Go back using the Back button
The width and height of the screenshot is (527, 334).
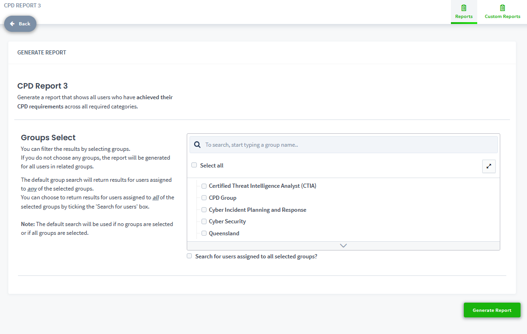tap(20, 24)
